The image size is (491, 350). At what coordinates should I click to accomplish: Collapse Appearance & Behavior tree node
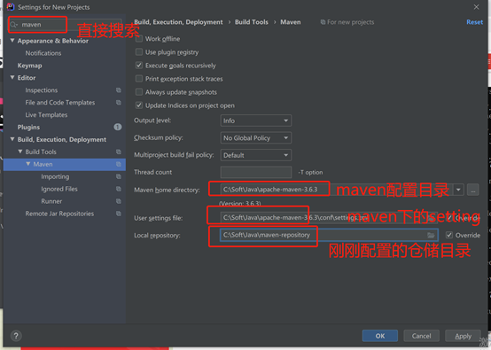click(12, 41)
